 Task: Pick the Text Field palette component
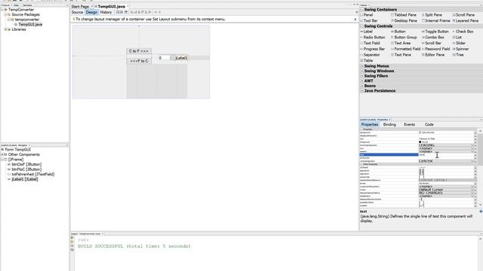pos(371,44)
